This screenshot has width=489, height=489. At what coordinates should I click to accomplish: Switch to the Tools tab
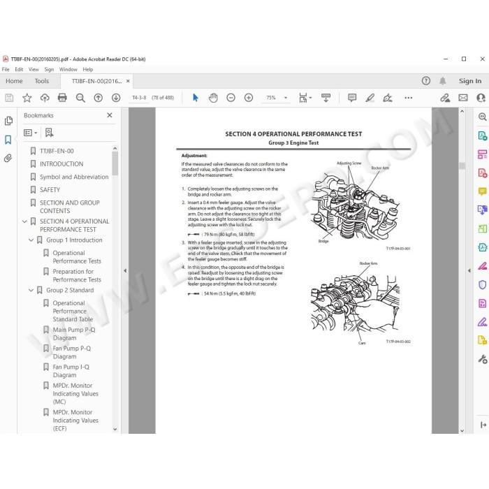(x=42, y=81)
